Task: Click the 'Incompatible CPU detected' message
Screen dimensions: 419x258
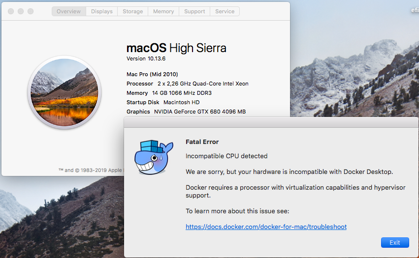Action: [x=226, y=156]
